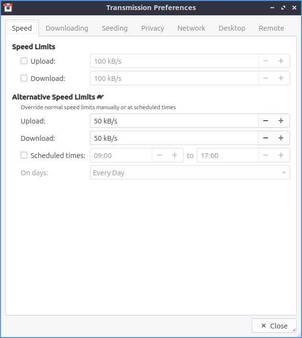Minimize the Transmission Preferences window
This screenshot has width=302, height=338.
point(272,8)
